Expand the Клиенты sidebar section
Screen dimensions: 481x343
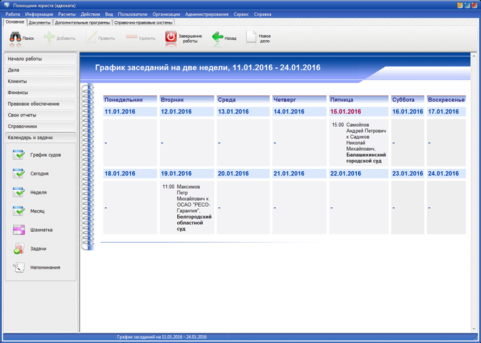40,81
